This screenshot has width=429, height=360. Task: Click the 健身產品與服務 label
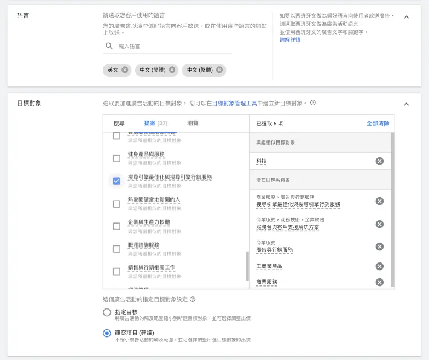pyautogui.click(x=146, y=155)
